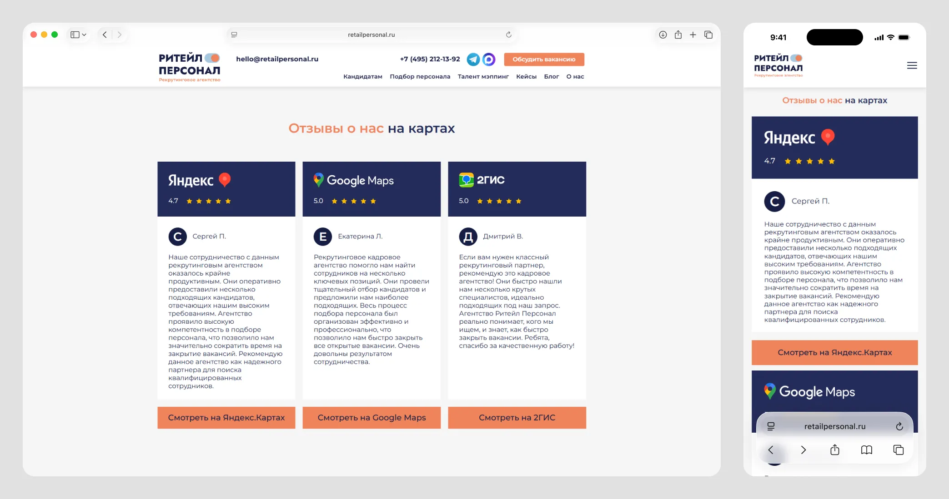Screen dimensions: 949x499
Task: Open the Подбор персонала menu item
Action: tap(420, 76)
